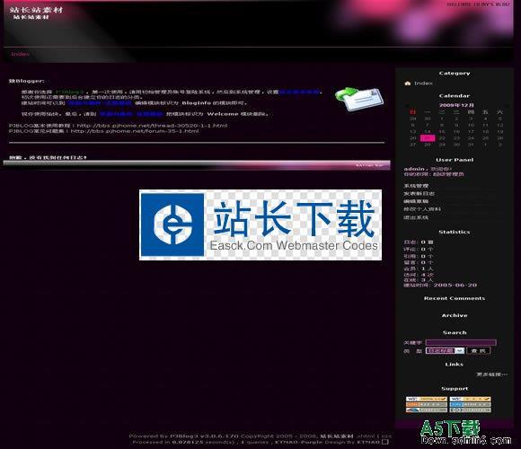Click the blue link before the BlogInfo text
521x449 pixels.
[100, 103]
